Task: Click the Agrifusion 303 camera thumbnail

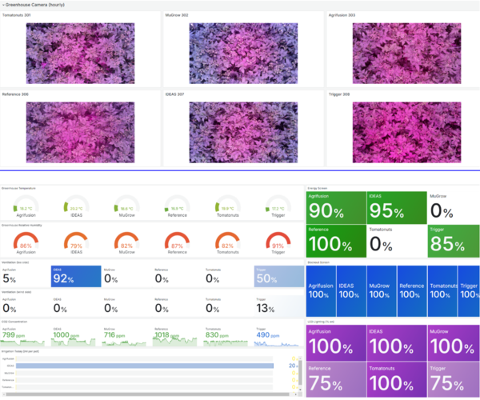Action: (405, 52)
